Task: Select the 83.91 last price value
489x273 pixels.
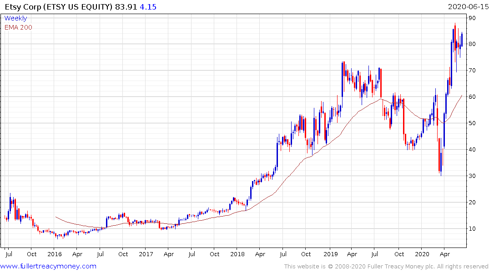Action: [126, 7]
